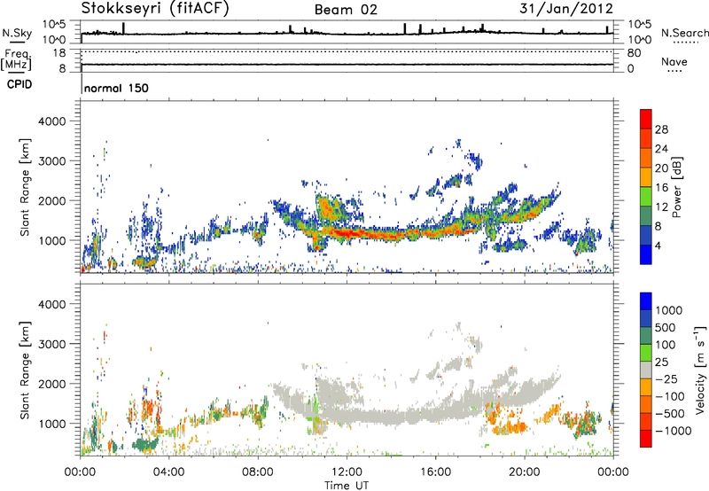Image resolution: width=709 pixels, height=491 pixels.
Task: Click the 2000 tick in velocity panel
Action: [x=52, y=384]
